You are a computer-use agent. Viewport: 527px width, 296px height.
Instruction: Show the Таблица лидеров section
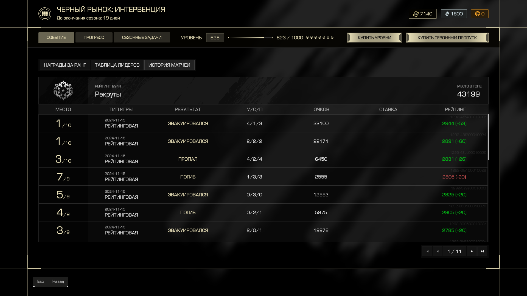pyautogui.click(x=117, y=65)
